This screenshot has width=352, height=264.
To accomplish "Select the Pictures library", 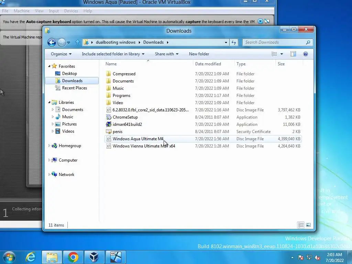I will pos(69,124).
